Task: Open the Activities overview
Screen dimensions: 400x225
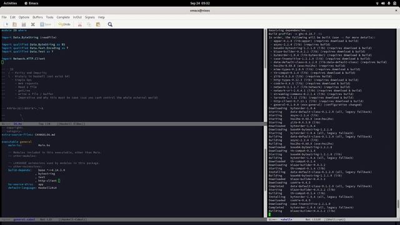Action: 10,3
